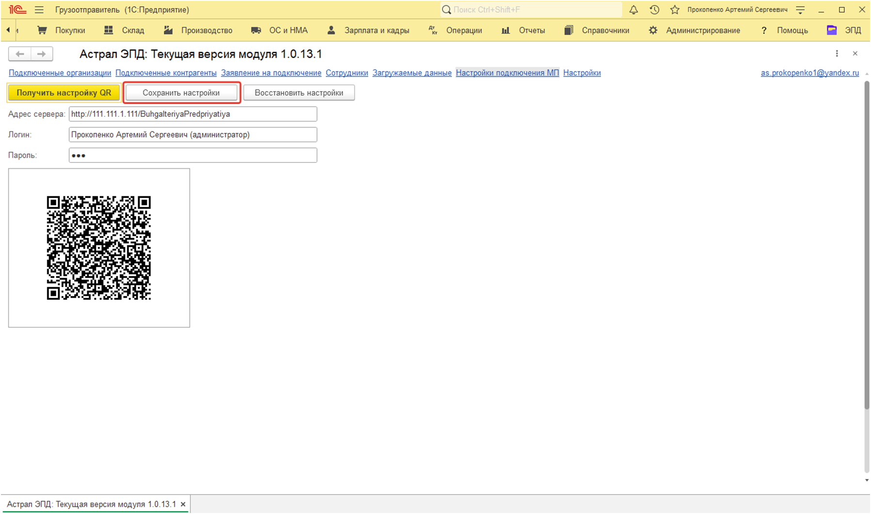Screen dimensions: 871x514
Task: Open ЭПД section
Action: [853, 31]
